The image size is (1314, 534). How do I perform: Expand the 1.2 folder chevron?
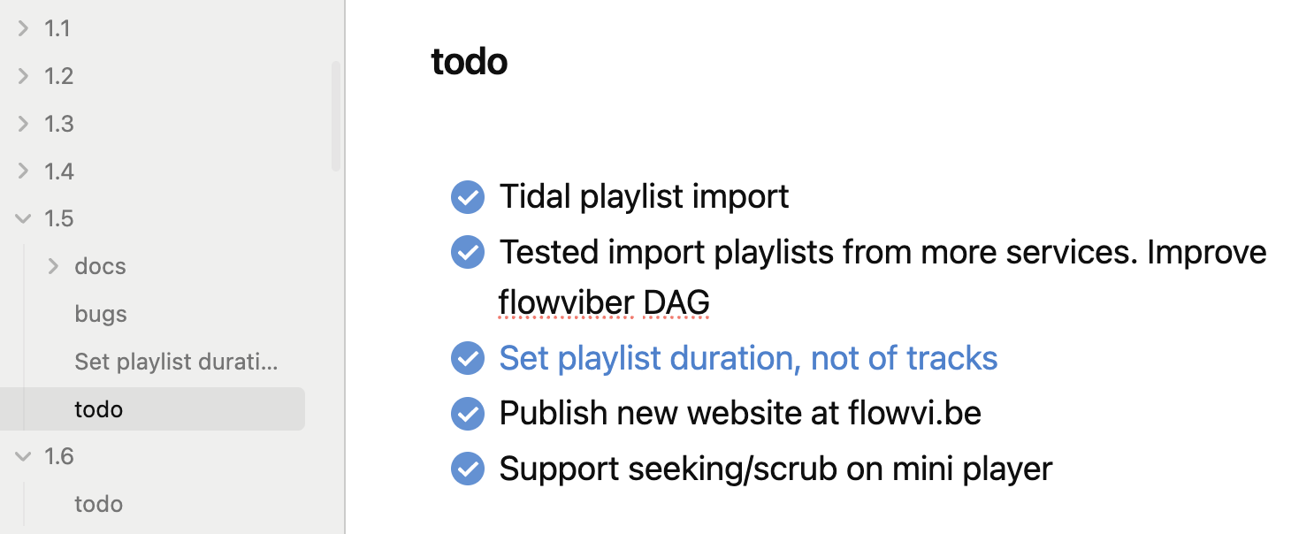click(24, 76)
